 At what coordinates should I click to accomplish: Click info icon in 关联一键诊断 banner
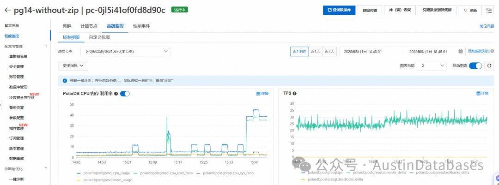[65, 81]
